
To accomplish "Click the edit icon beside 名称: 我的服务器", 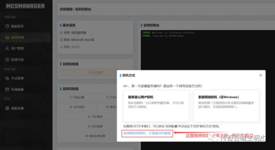I will (x=61, y=33).
